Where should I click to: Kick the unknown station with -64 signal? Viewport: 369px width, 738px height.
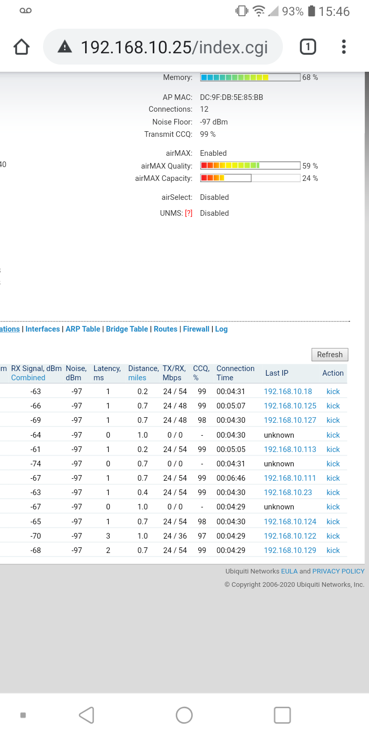(x=333, y=435)
